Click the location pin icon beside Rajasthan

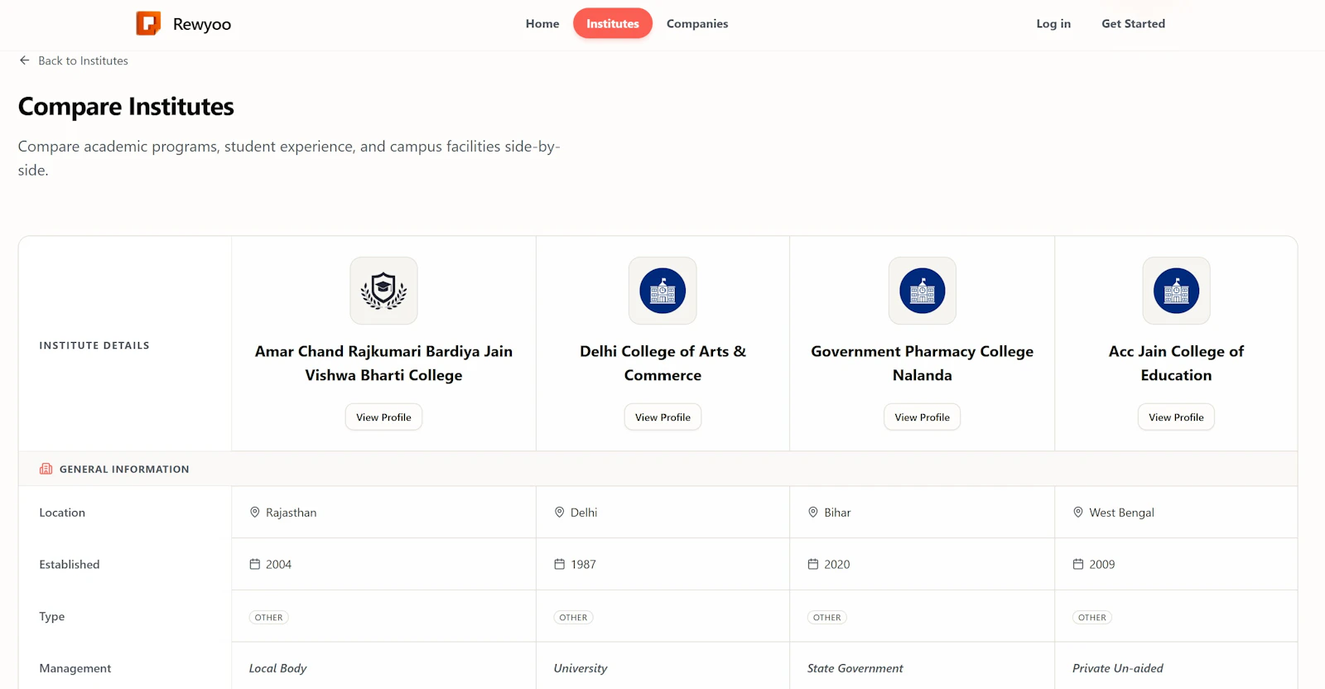pyautogui.click(x=255, y=513)
